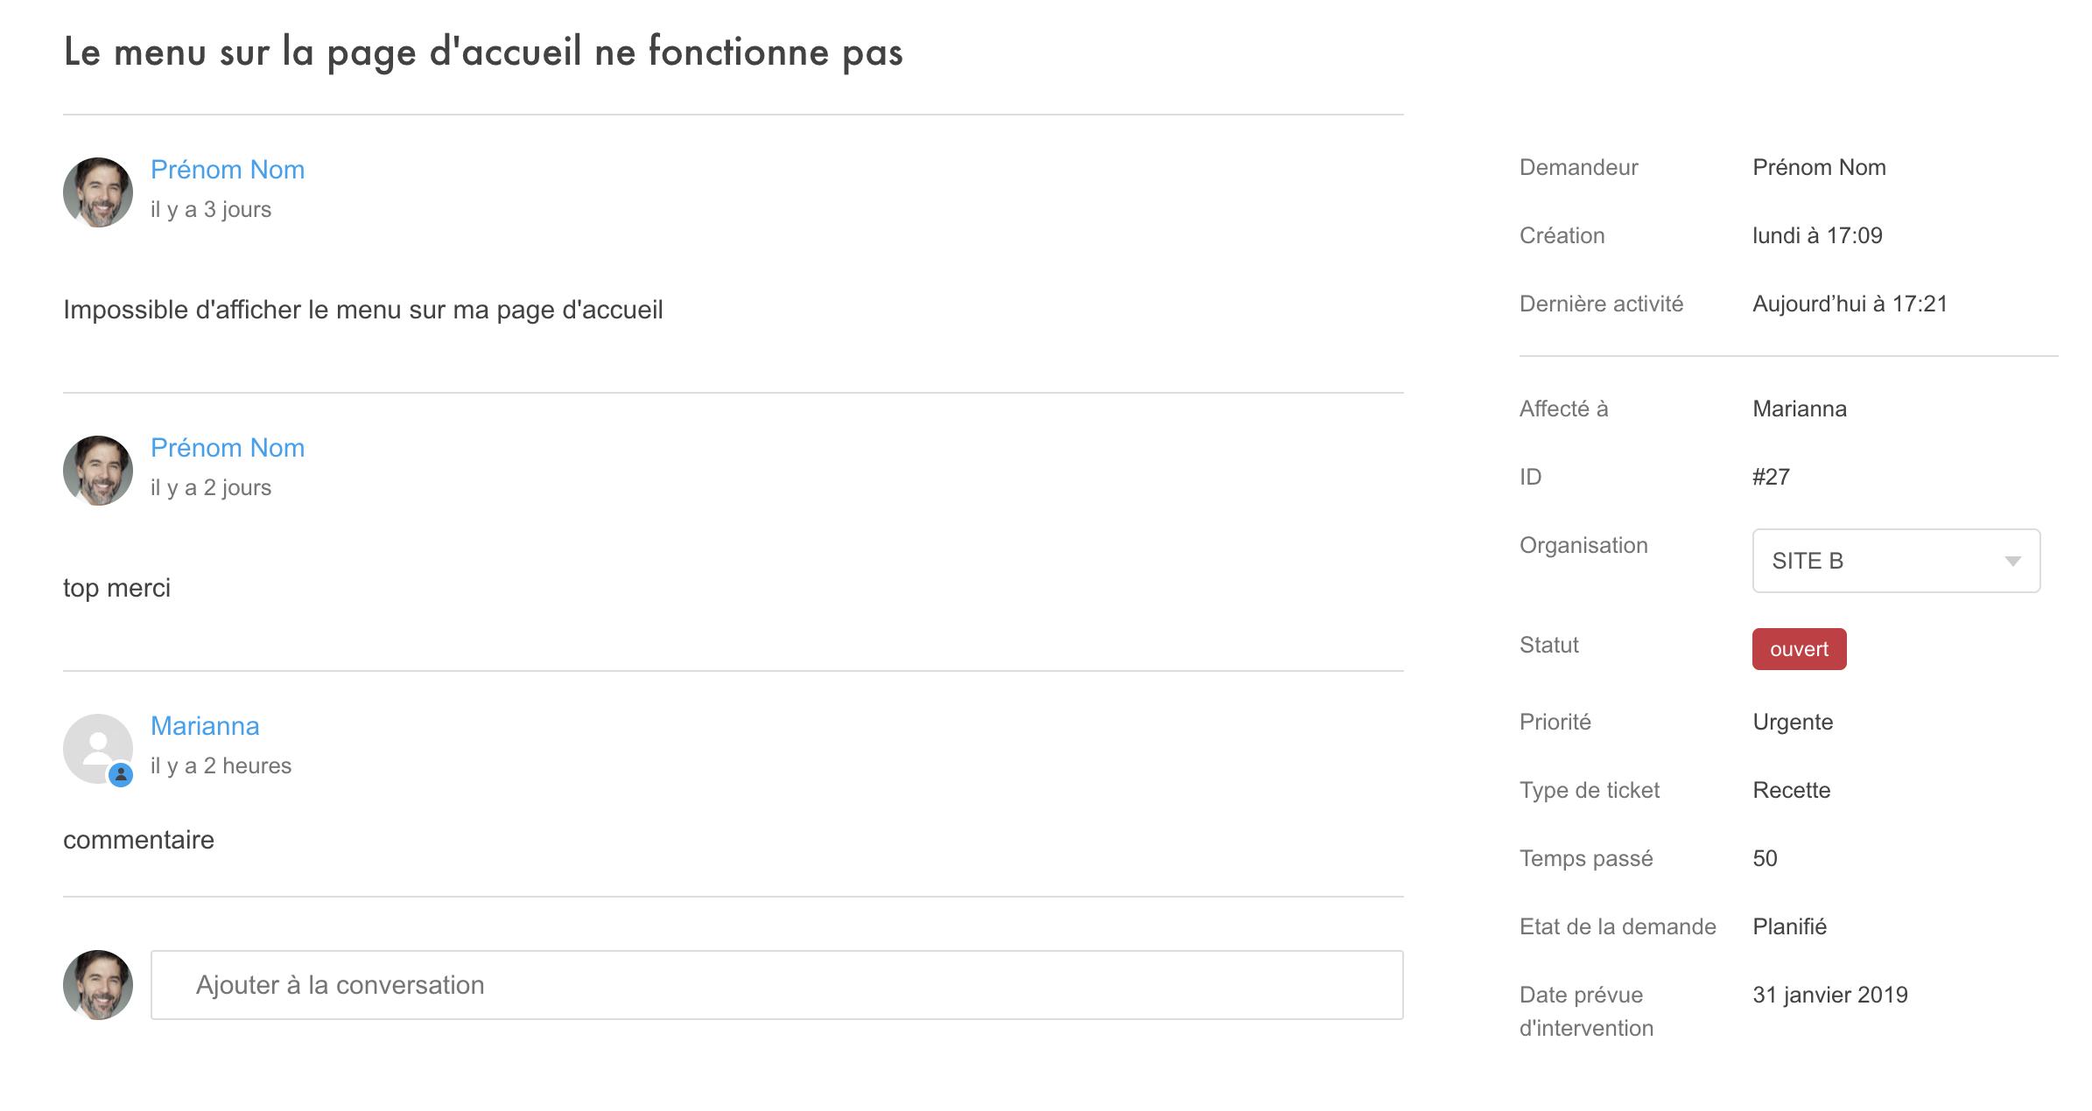Click the blue agent badge on Marianna's avatar
Screen dimensions: 2092x1111
(121, 773)
